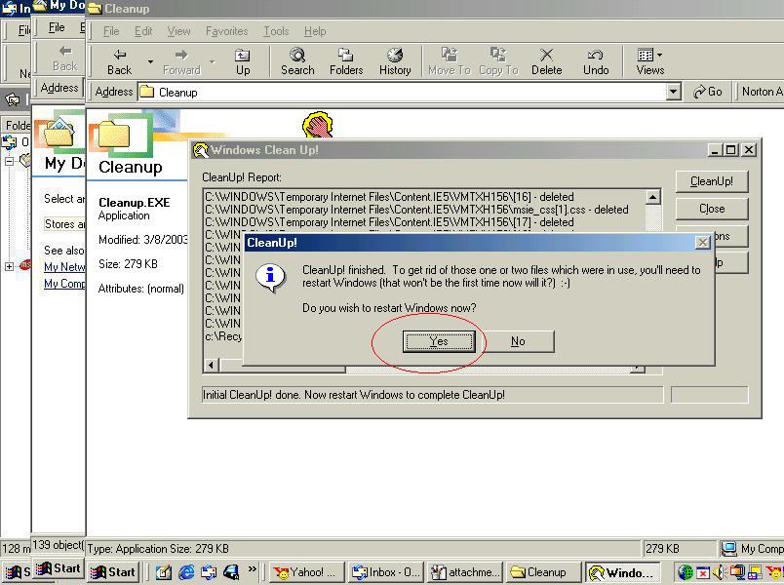This screenshot has width=784, height=585.
Task: Click the Delete toolbar icon
Action: click(546, 61)
